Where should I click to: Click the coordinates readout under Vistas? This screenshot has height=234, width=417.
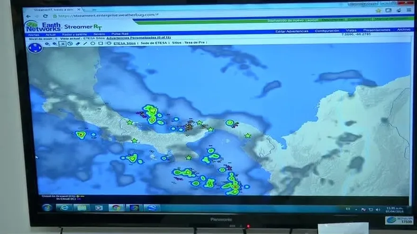(x=356, y=34)
